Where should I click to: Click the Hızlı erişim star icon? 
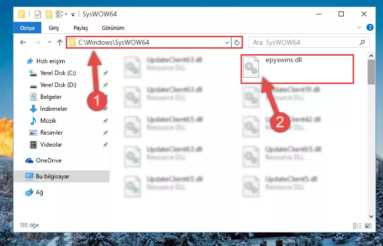[30, 61]
